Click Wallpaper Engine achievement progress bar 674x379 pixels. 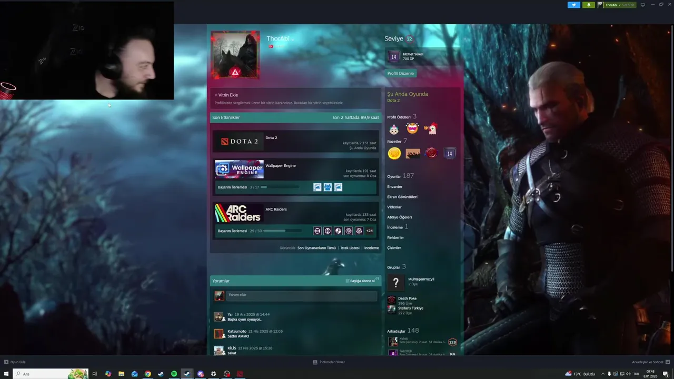pos(280,187)
